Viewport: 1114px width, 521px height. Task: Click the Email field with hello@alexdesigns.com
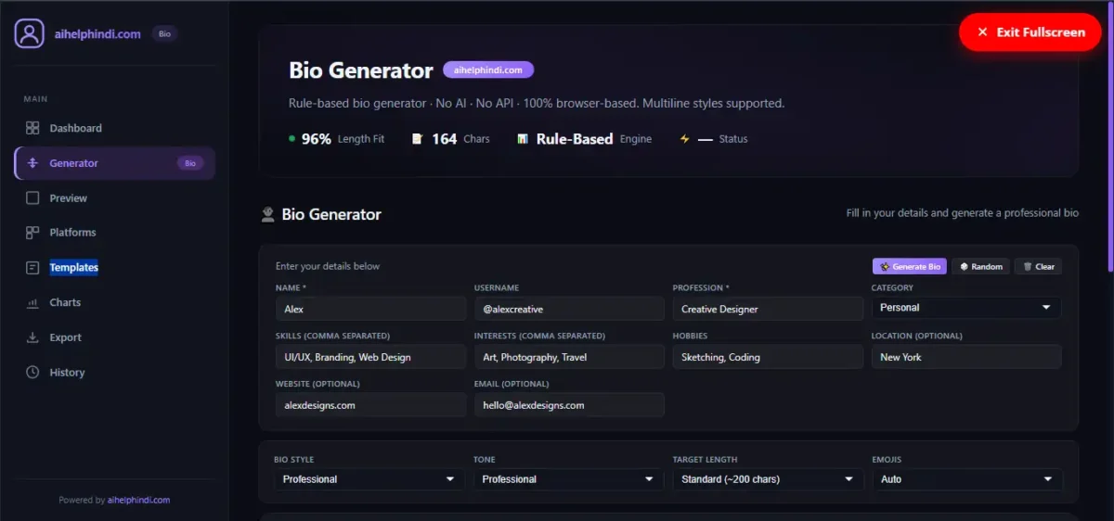569,405
